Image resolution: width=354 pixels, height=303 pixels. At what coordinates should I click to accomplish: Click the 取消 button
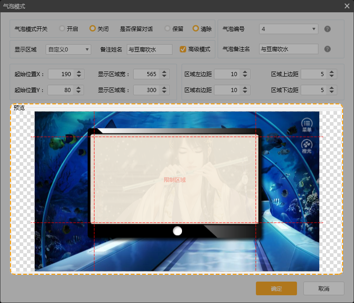324,288
